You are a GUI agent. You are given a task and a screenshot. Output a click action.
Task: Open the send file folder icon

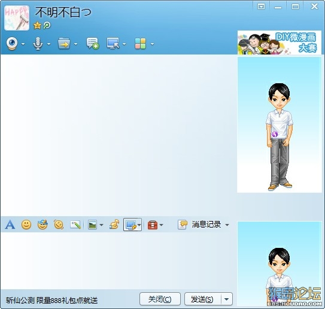(64, 43)
